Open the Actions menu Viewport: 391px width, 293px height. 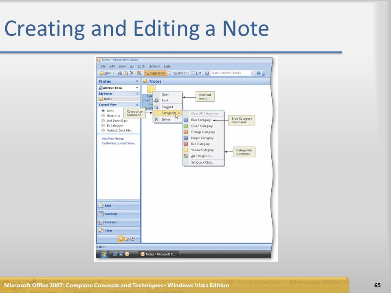[x=155, y=66]
